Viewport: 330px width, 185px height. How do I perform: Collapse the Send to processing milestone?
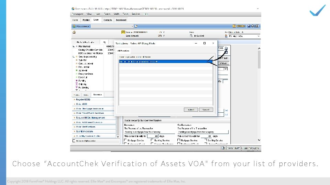[x=74, y=57]
